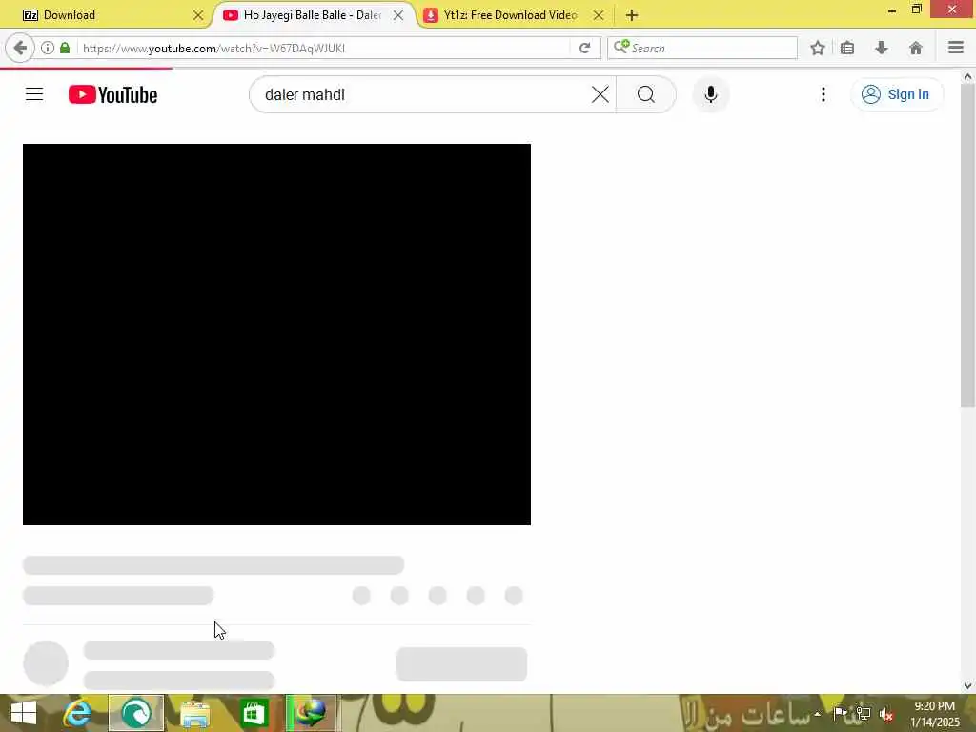Open the browser hamburger menu
976x732 pixels.
(956, 48)
